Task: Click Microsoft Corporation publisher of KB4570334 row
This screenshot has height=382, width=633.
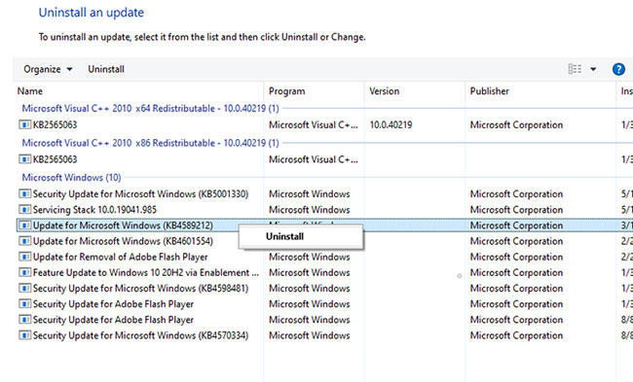Action: (516, 335)
